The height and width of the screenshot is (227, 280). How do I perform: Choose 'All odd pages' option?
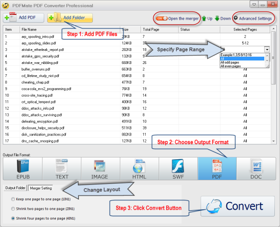[x=242, y=63]
